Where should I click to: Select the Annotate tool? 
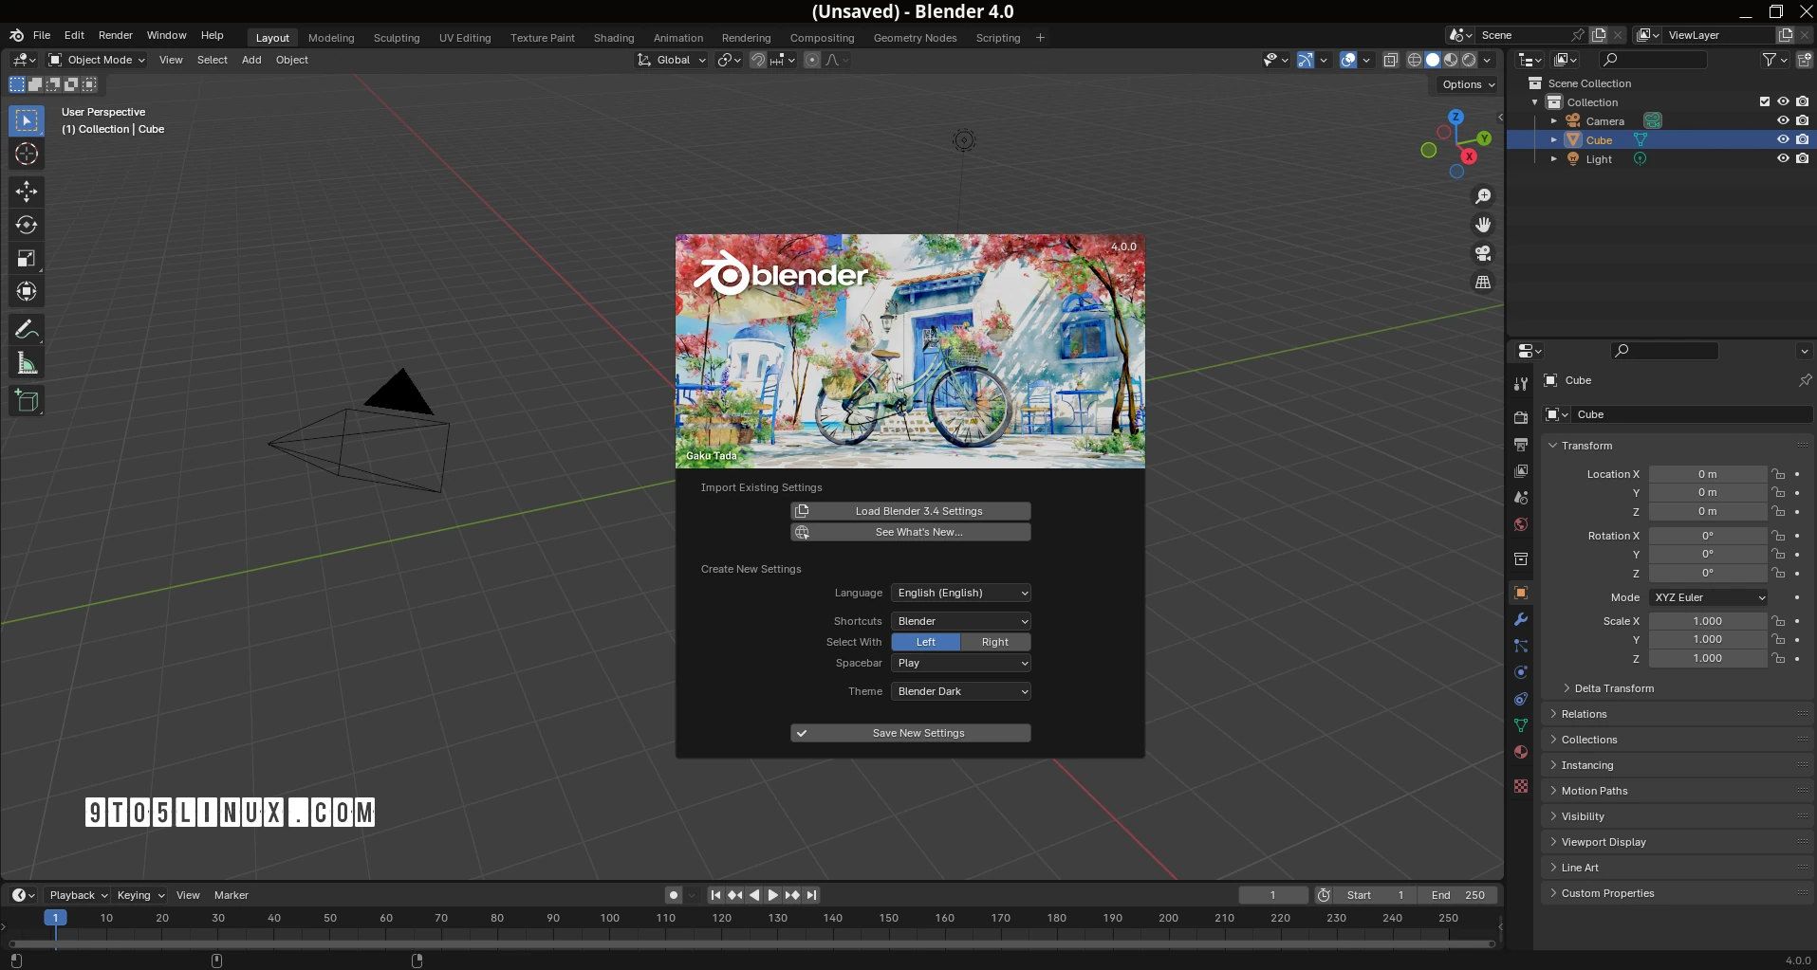pos(27,330)
